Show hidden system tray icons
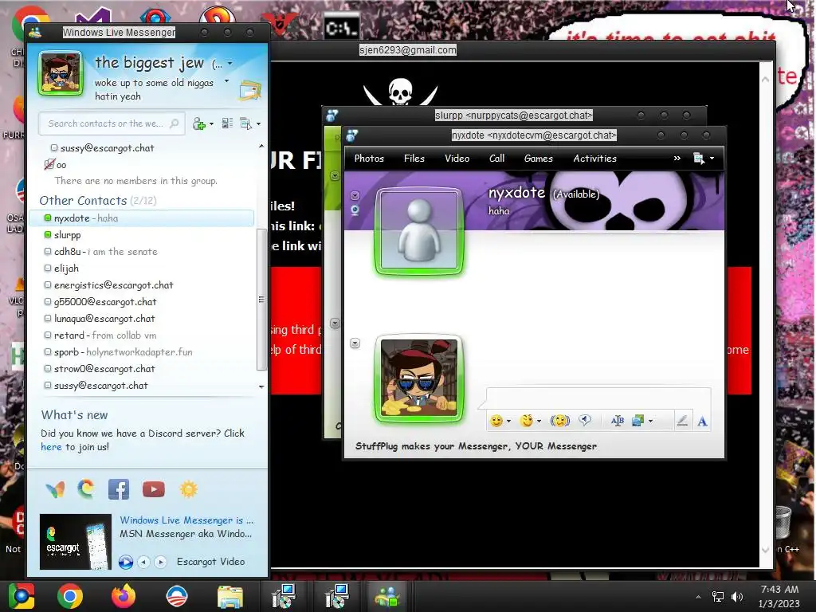 698,597
